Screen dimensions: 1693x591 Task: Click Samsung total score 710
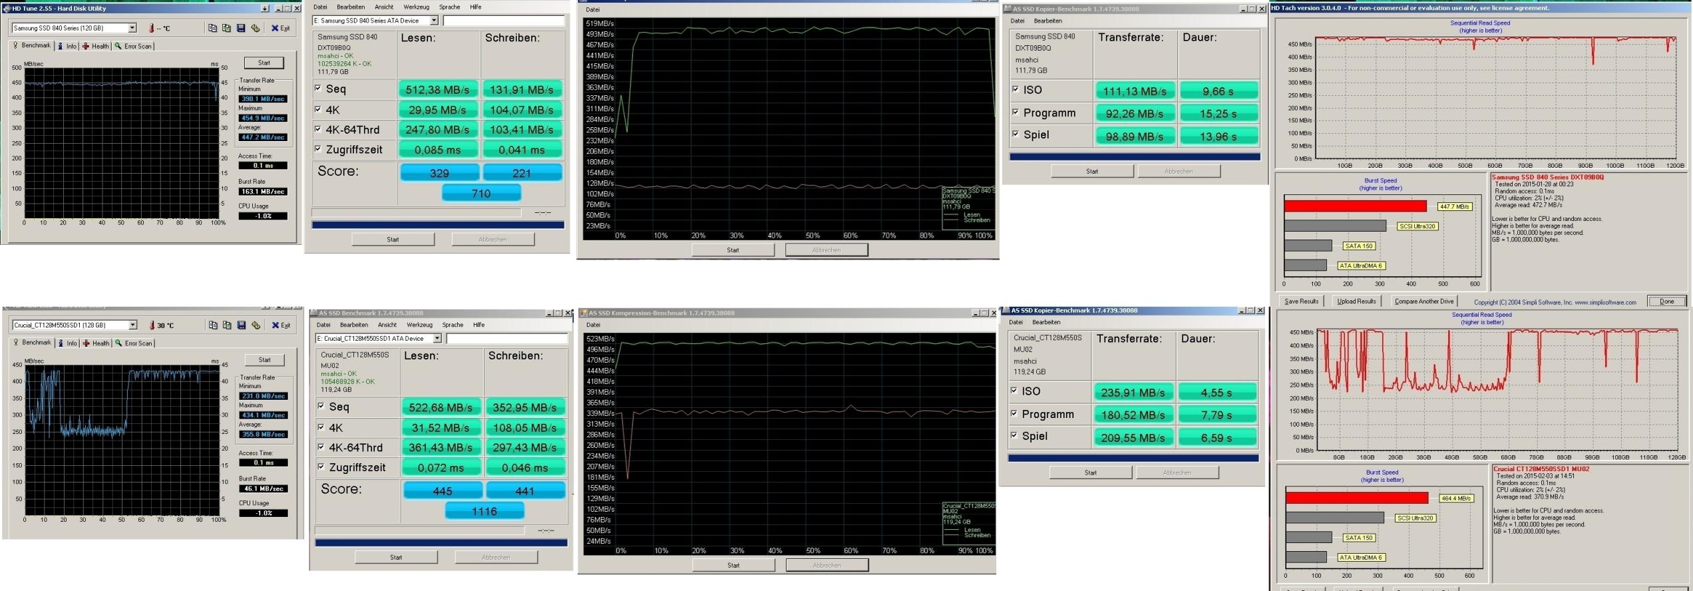[481, 194]
